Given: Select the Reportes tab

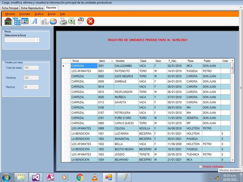Looking at the screenshot, I should (51, 8).
